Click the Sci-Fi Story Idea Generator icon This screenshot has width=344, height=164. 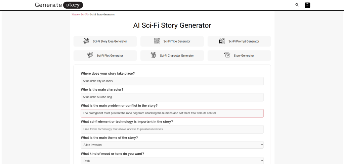click(x=86, y=41)
